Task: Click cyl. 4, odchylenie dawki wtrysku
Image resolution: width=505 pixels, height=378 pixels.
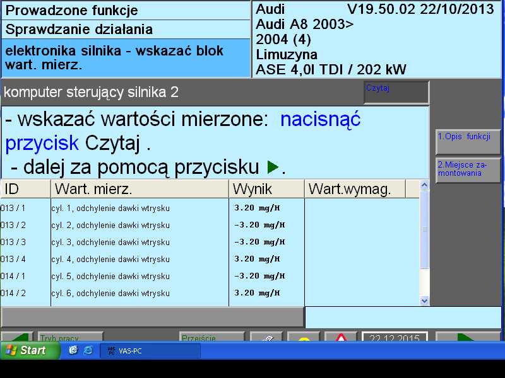Action: point(110,260)
